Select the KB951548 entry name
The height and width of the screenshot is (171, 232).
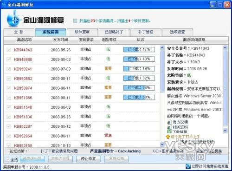[x=23, y=107]
